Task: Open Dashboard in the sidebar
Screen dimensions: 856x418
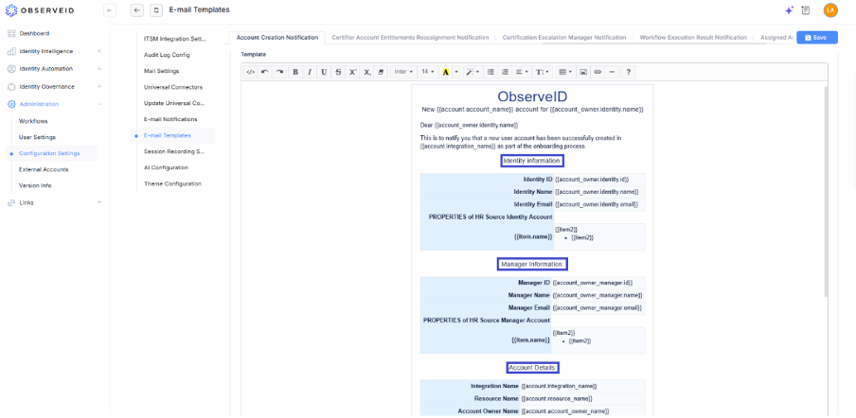Action: tap(34, 33)
